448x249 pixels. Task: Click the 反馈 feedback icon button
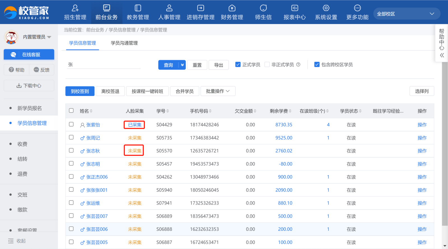coord(41,70)
